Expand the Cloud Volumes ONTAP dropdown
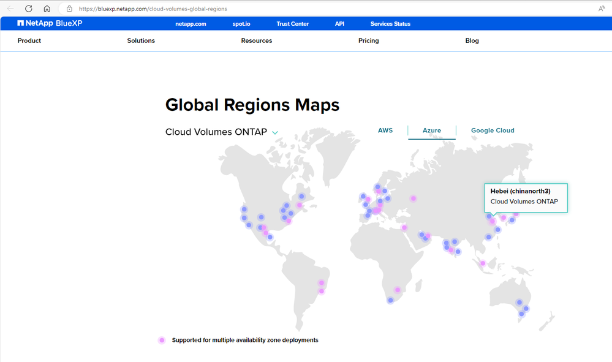612x362 pixels. (x=275, y=132)
